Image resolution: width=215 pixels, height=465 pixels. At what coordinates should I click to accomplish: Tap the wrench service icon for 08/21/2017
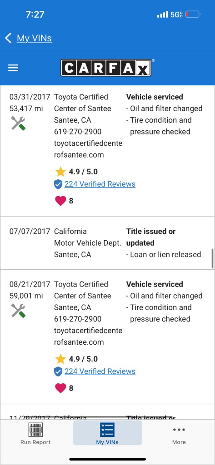(x=18, y=311)
